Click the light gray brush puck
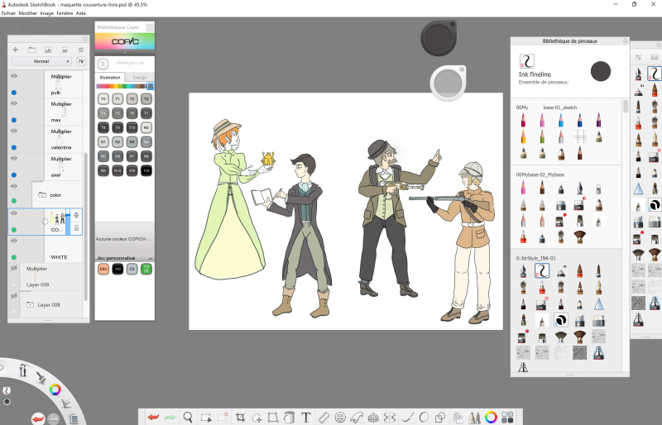The image size is (662, 425). click(448, 83)
